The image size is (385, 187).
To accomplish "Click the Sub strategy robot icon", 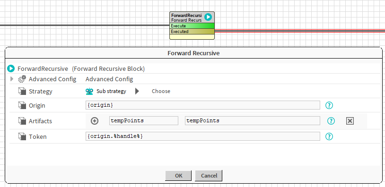I will tap(89, 91).
